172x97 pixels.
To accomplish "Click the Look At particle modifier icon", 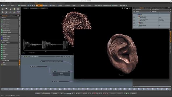I will coord(2,57).
